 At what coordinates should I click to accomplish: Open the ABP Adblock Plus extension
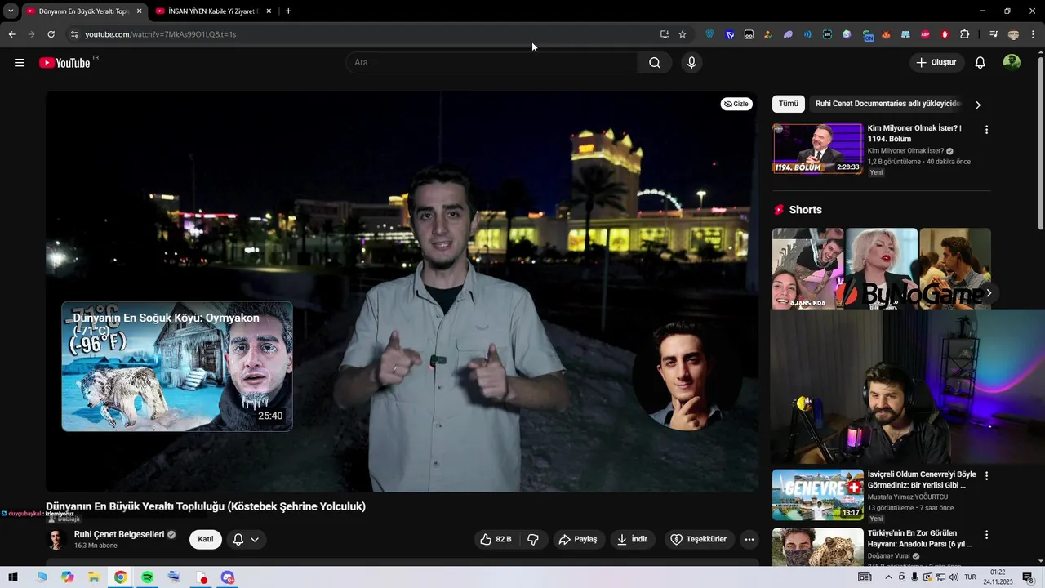925,34
